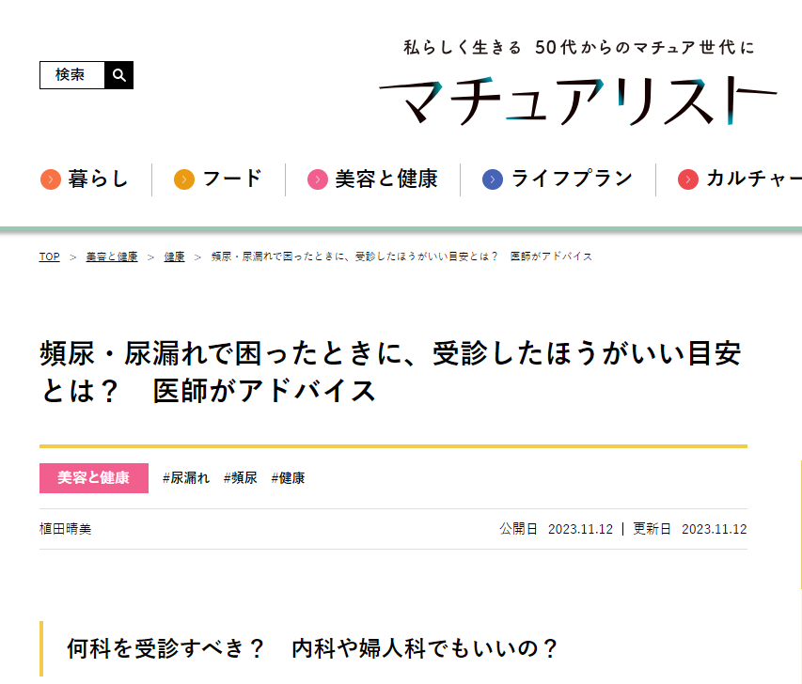Go to the マチュアリスト site logo
Image resolution: width=802 pixels, height=684 pixels.
click(578, 101)
